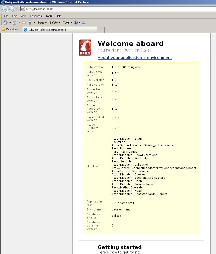Click the Read Mail envelope icon

tap(24, 23)
